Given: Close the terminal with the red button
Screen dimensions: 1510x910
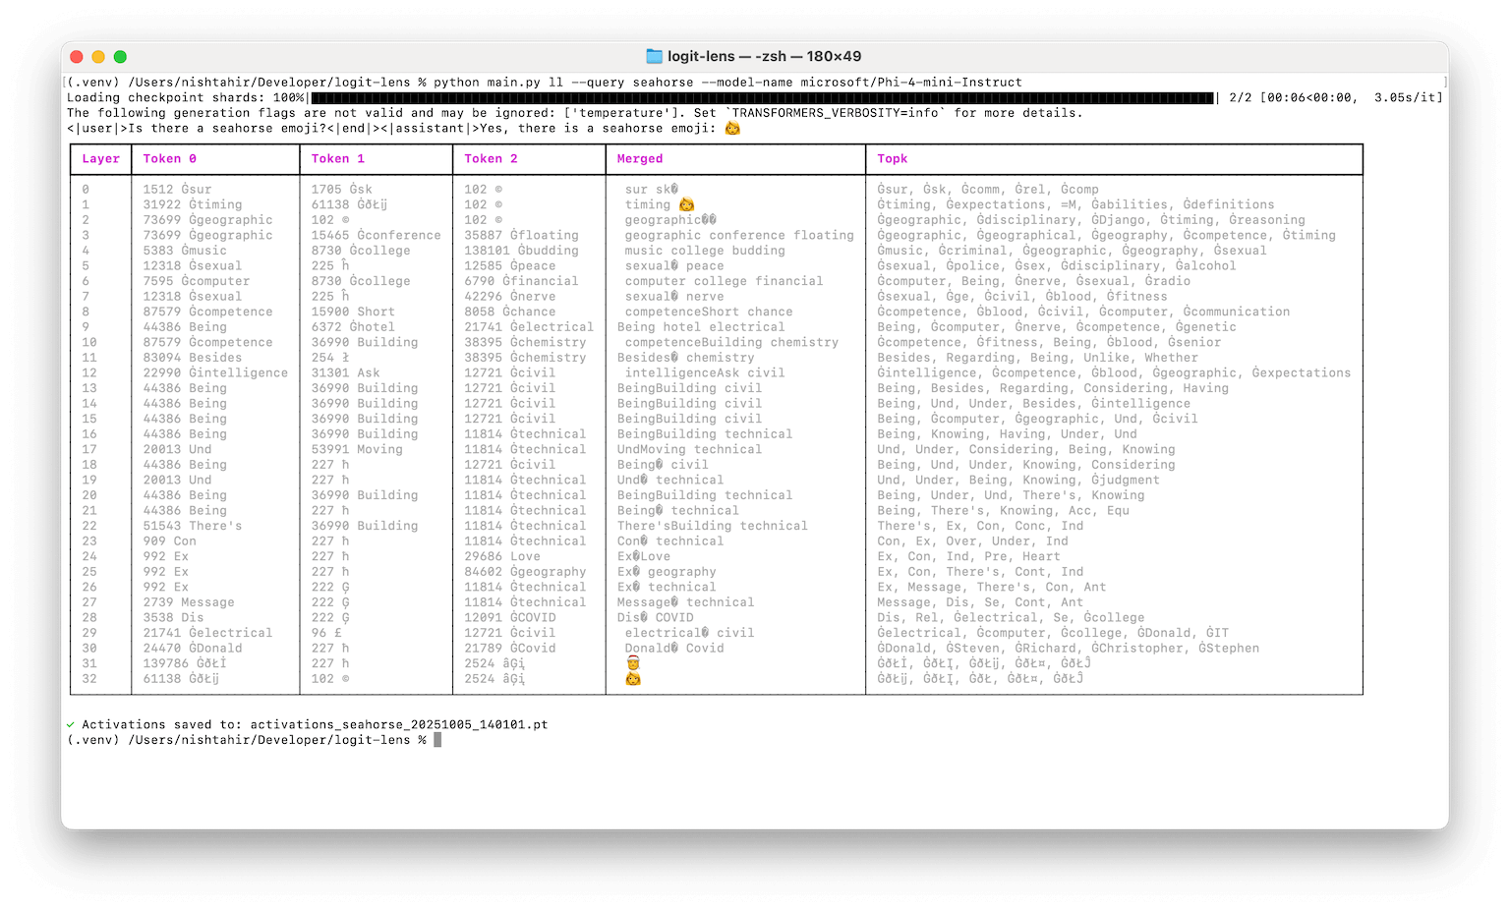Looking at the screenshot, I should tap(77, 57).
